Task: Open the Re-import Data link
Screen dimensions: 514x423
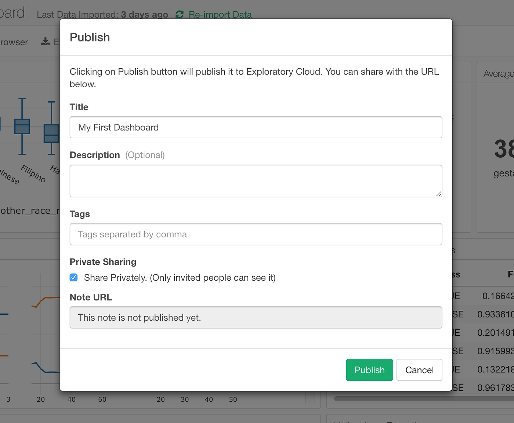Action: click(x=220, y=15)
